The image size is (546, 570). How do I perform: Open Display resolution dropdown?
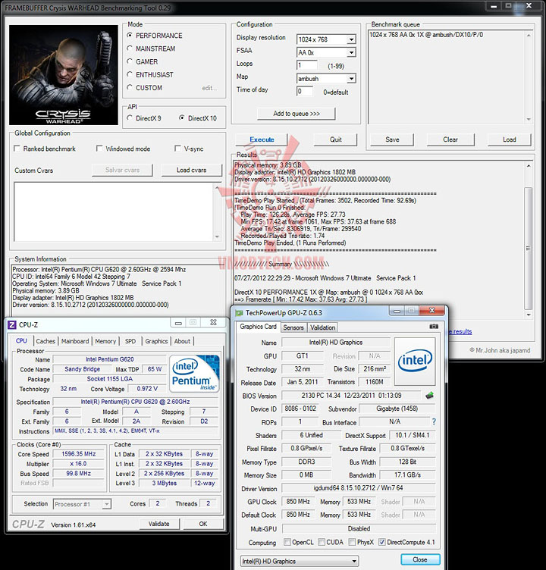(351, 39)
